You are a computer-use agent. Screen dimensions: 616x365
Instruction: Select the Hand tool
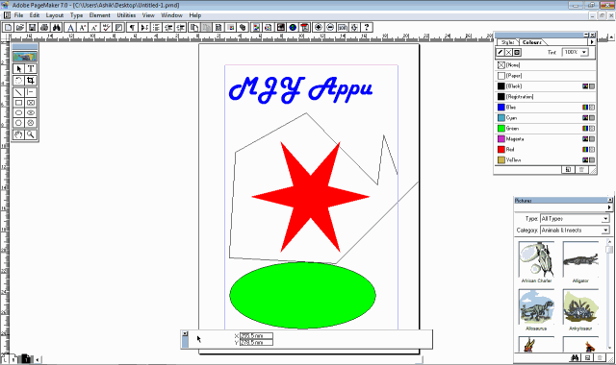[19, 134]
